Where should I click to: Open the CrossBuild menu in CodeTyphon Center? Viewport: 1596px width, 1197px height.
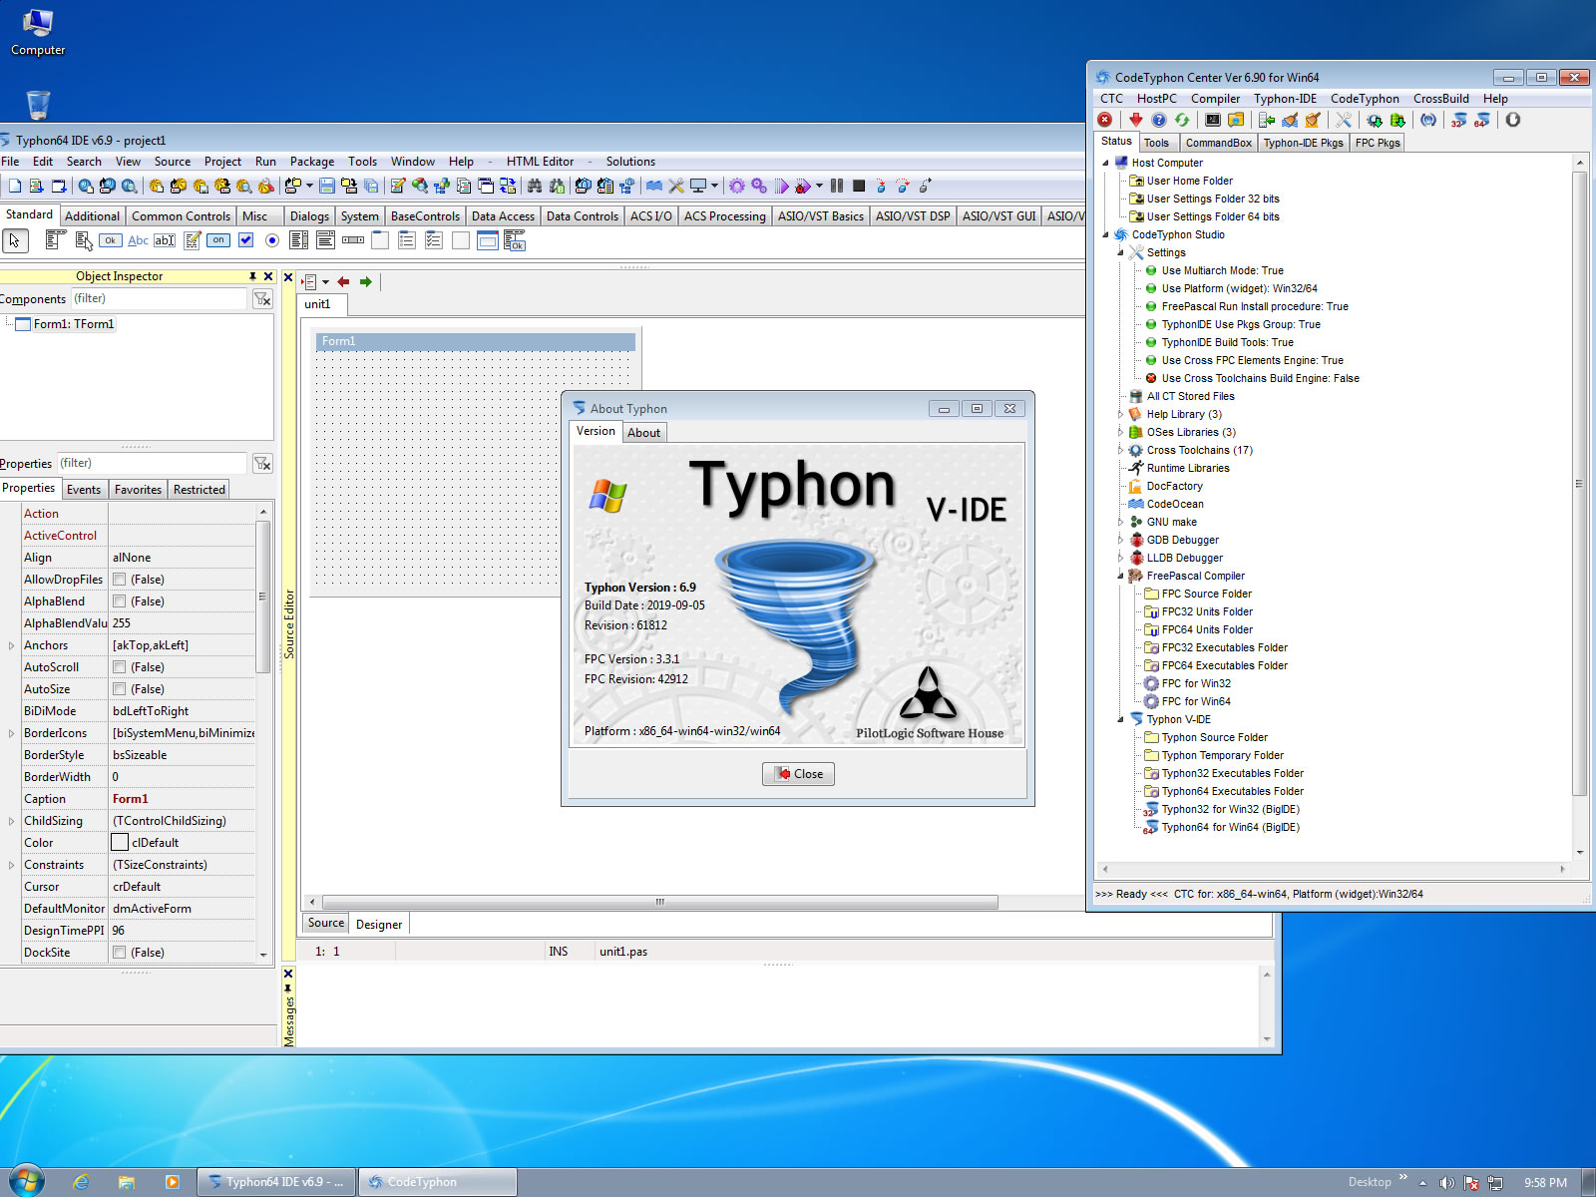(x=1440, y=99)
